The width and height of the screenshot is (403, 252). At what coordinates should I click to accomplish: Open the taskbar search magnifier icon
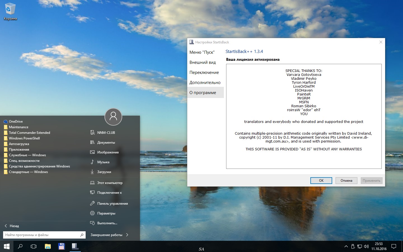click(20, 246)
